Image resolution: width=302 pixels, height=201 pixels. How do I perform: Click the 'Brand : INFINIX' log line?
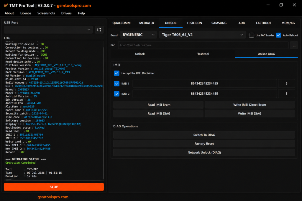click(x=17, y=89)
